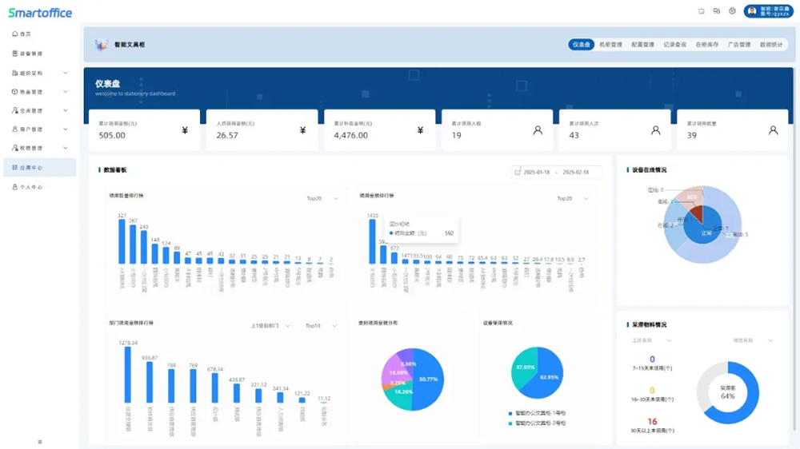Collapse the sidebar using the bottom icon
This screenshot has width=800, height=449.
[x=40, y=441]
